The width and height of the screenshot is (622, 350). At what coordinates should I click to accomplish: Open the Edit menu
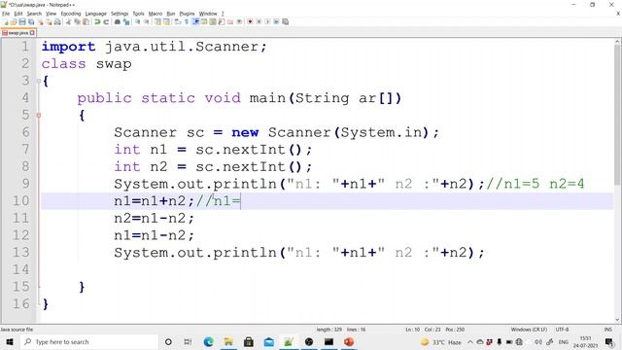[18, 14]
